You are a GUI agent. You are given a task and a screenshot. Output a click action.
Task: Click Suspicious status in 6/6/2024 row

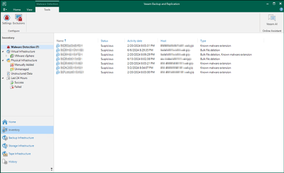pos(107,50)
